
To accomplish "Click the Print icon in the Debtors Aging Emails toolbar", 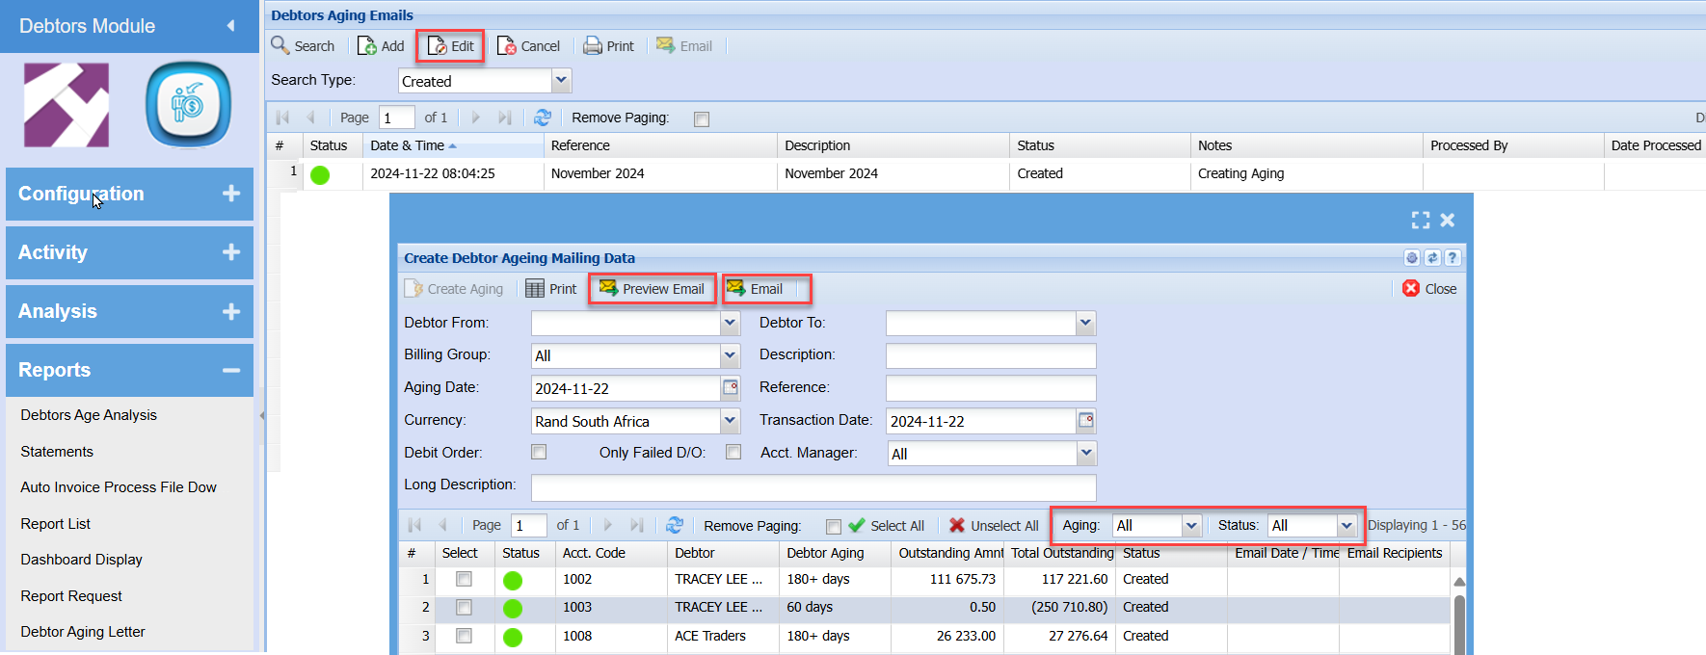I will point(593,45).
